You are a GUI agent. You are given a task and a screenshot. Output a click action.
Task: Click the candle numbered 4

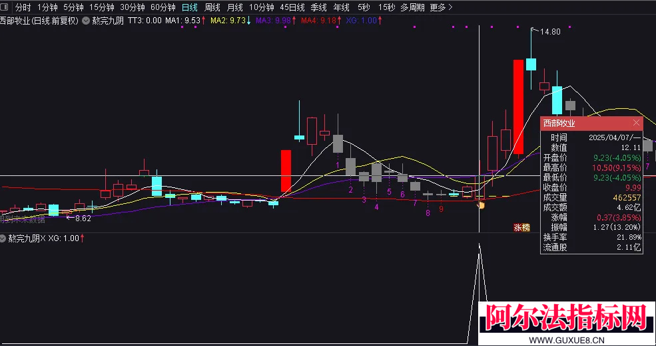[376, 173]
